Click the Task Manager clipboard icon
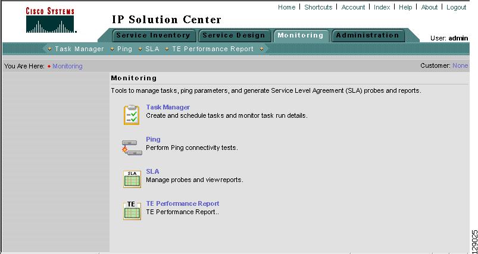Image resolution: width=478 pixels, height=254 pixels. [132, 115]
